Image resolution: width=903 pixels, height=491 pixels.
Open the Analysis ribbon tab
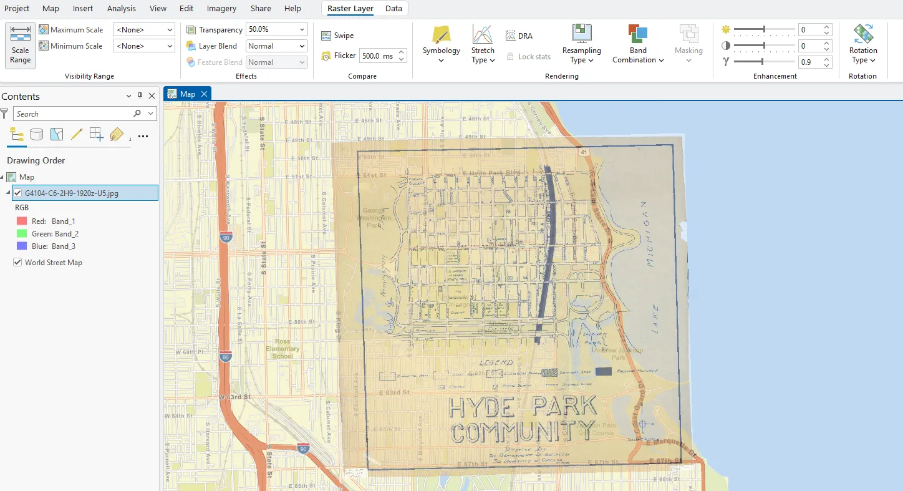(x=122, y=8)
